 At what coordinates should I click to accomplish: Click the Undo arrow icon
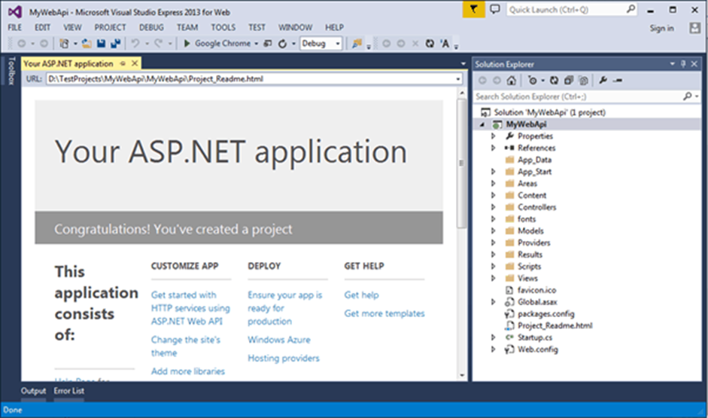tap(135, 44)
